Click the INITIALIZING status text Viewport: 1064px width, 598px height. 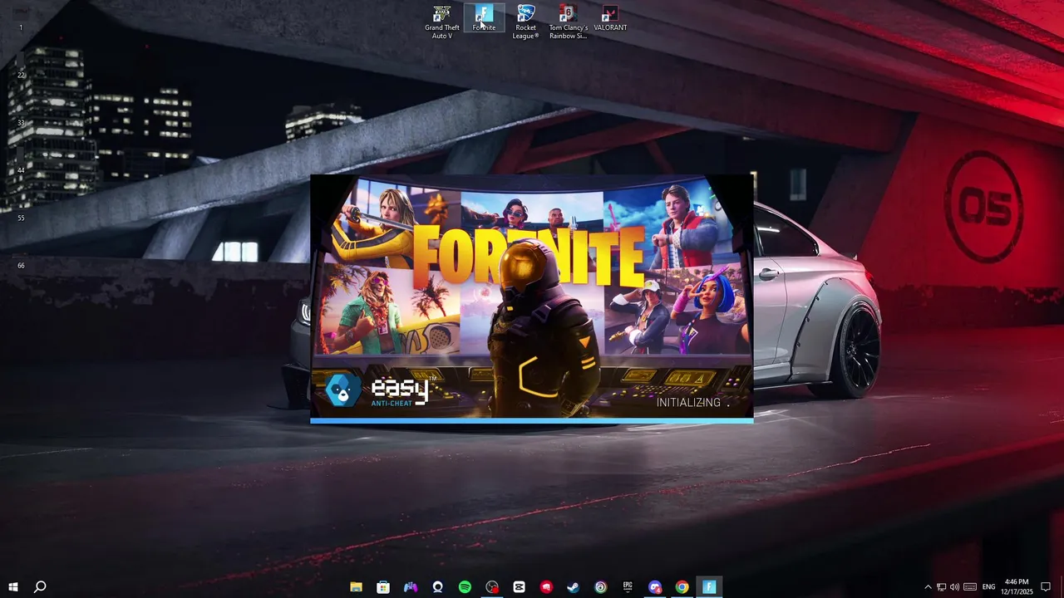click(x=688, y=402)
